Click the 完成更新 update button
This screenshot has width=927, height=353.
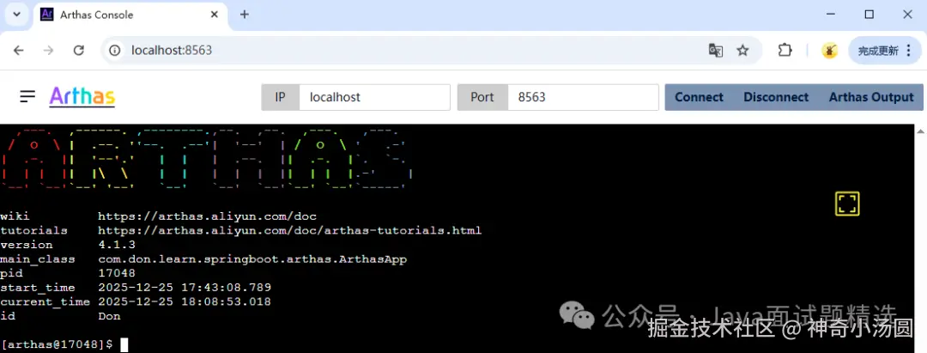point(885,51)
